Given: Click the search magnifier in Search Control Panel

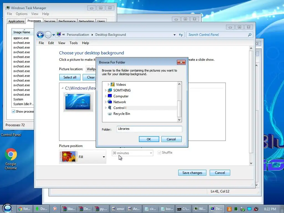Looking at the screenshot, I should (x=250, y=35).
